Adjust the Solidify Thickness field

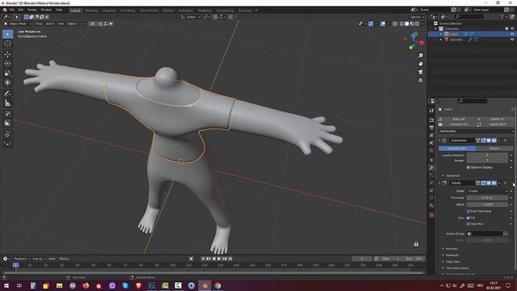pos(487,198)
